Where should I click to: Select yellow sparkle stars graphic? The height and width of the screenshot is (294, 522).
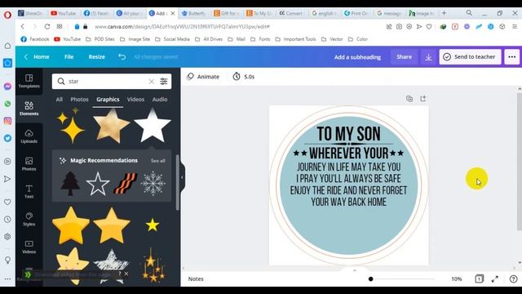coord(70,126)
